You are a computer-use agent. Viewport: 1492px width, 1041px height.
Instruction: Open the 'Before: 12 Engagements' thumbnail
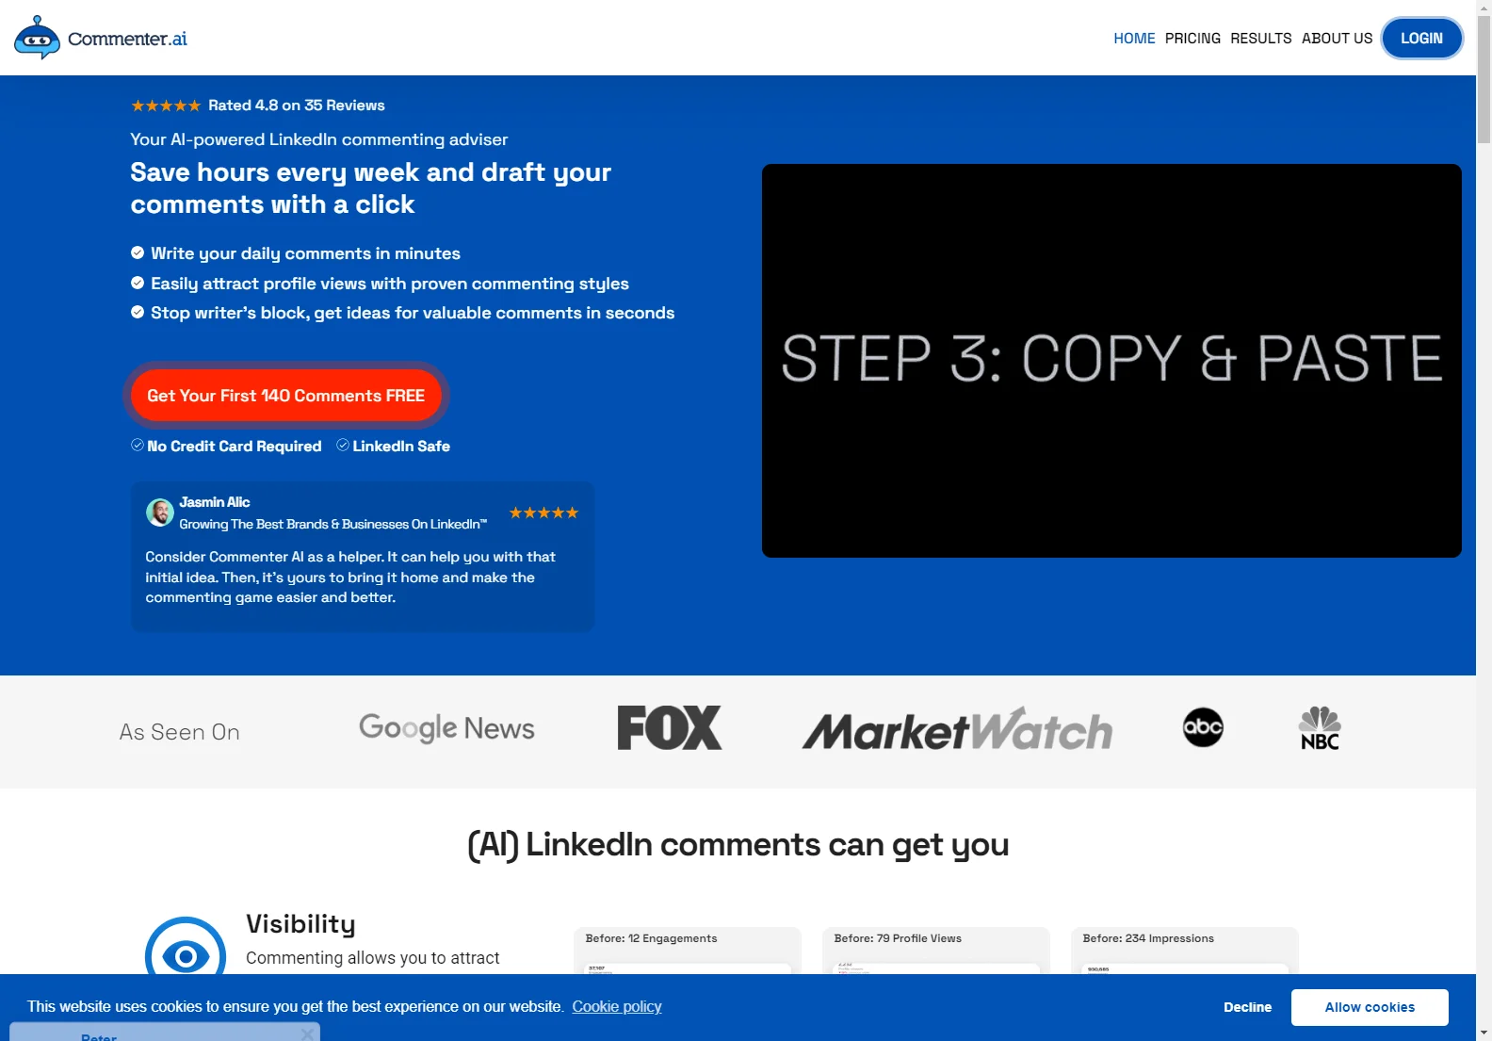(x=688, y=951)
